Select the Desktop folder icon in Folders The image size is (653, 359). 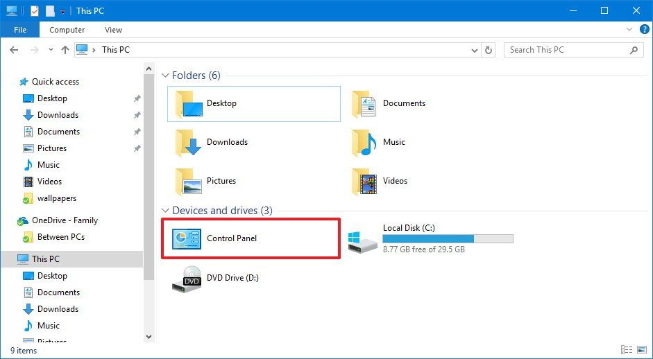click(x=189, y=103)
